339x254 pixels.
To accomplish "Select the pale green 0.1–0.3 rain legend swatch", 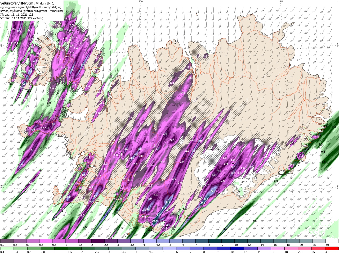I will point(7,248).
